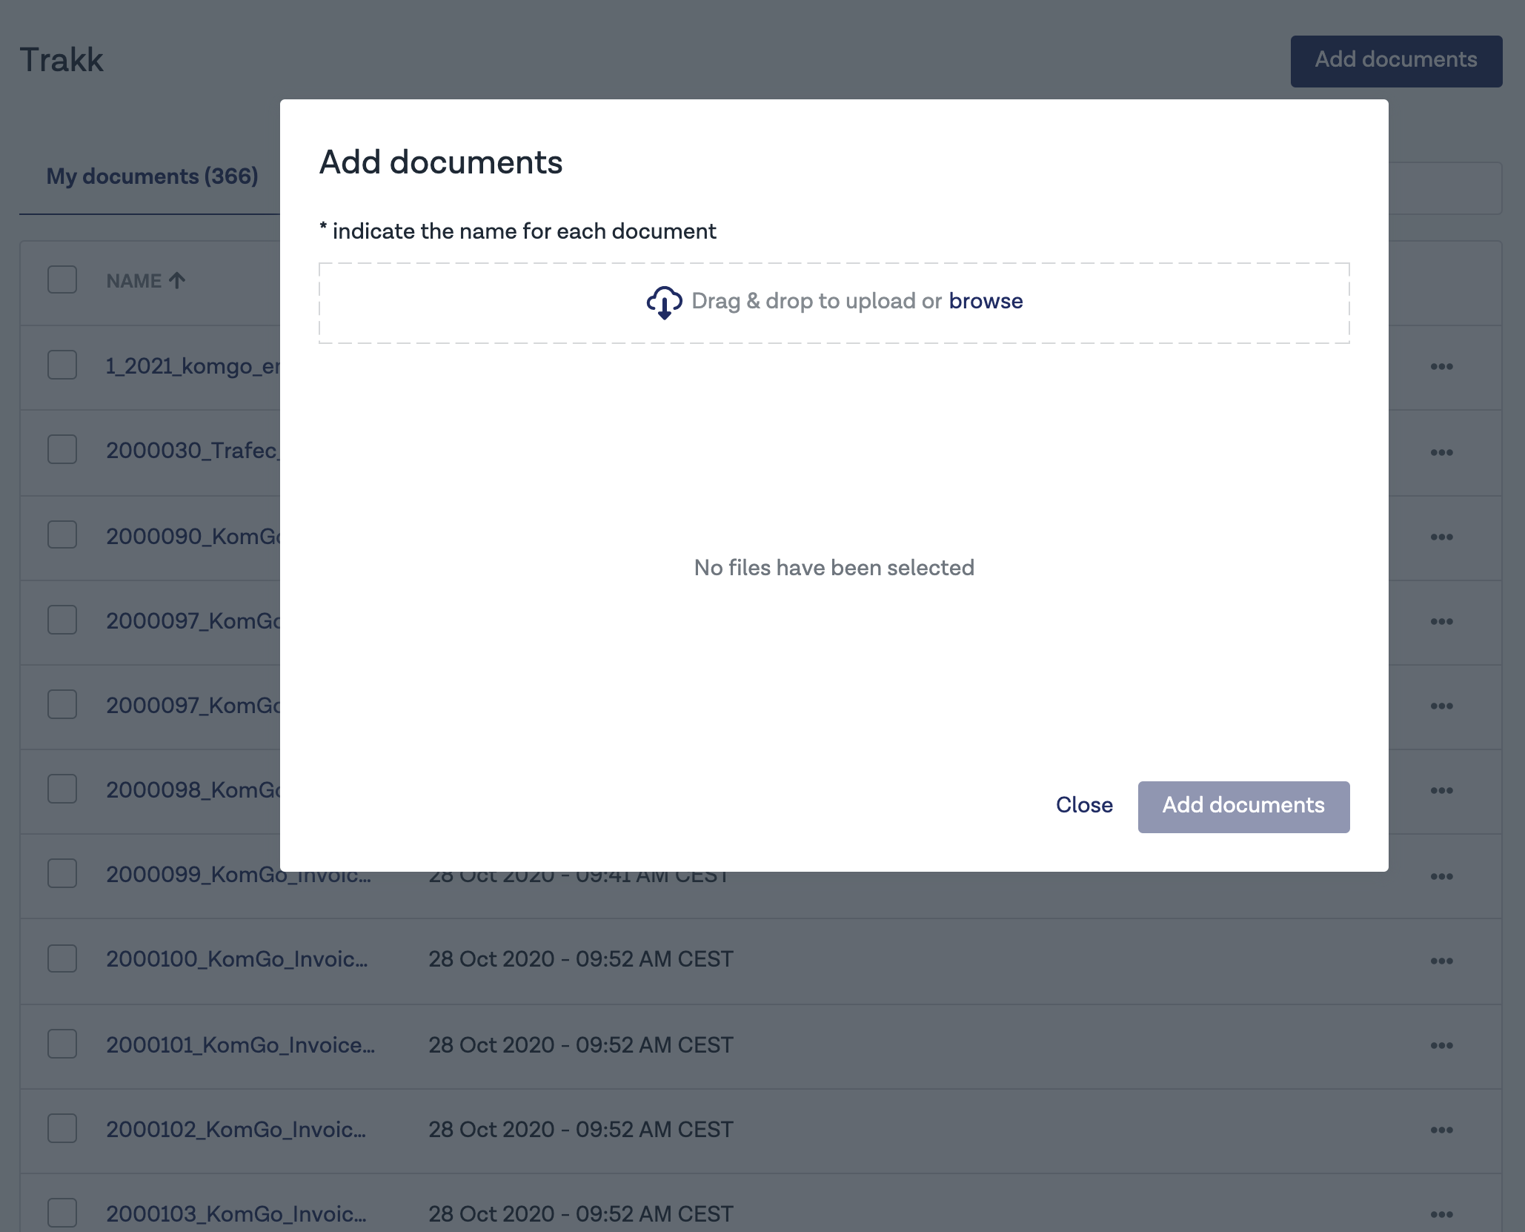This screenshot has width=1525, height=1232.
Task: Open three-dot menu for 2000098_KomGo row
Action: tap(1441, 790)
